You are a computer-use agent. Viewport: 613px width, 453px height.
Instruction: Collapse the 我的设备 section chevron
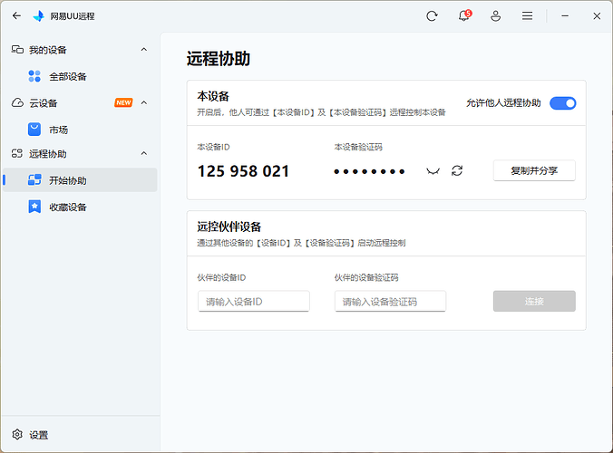[x=144, y=50]
